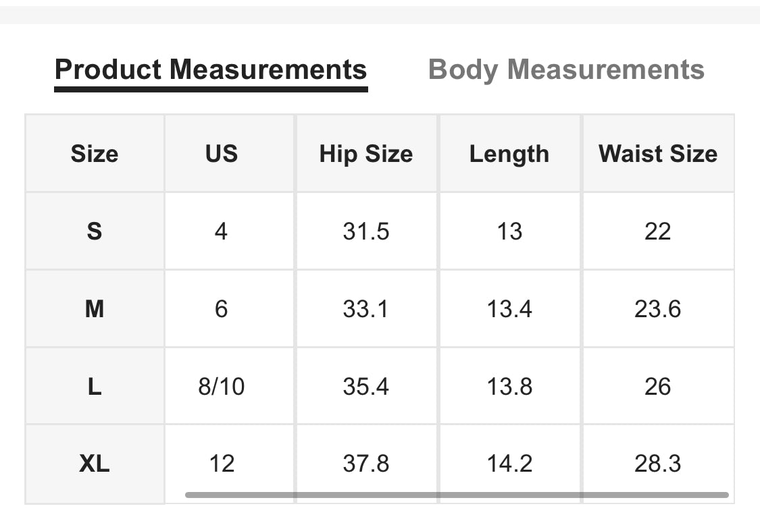Click the Hip Size column header
The height and width of the screenshot is (521, 760).
coord(366,154)
